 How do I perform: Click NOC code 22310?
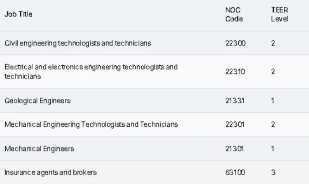[x=235, y=71]
